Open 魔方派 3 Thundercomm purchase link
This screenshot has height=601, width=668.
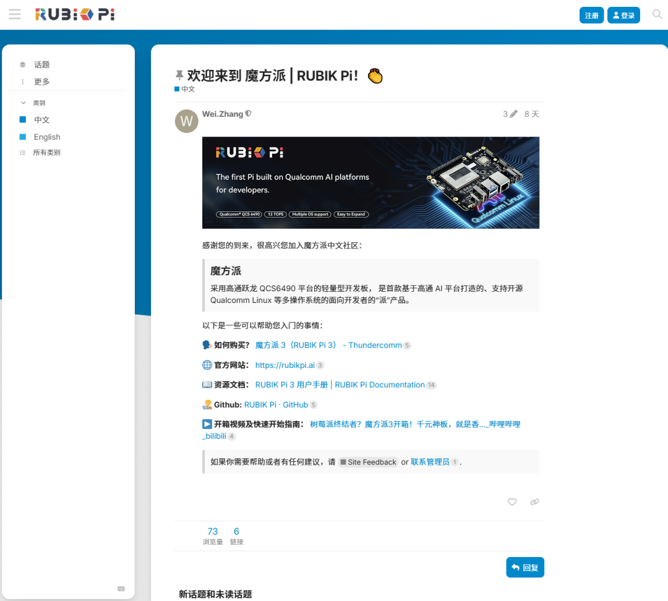click(x=328, y=345)
